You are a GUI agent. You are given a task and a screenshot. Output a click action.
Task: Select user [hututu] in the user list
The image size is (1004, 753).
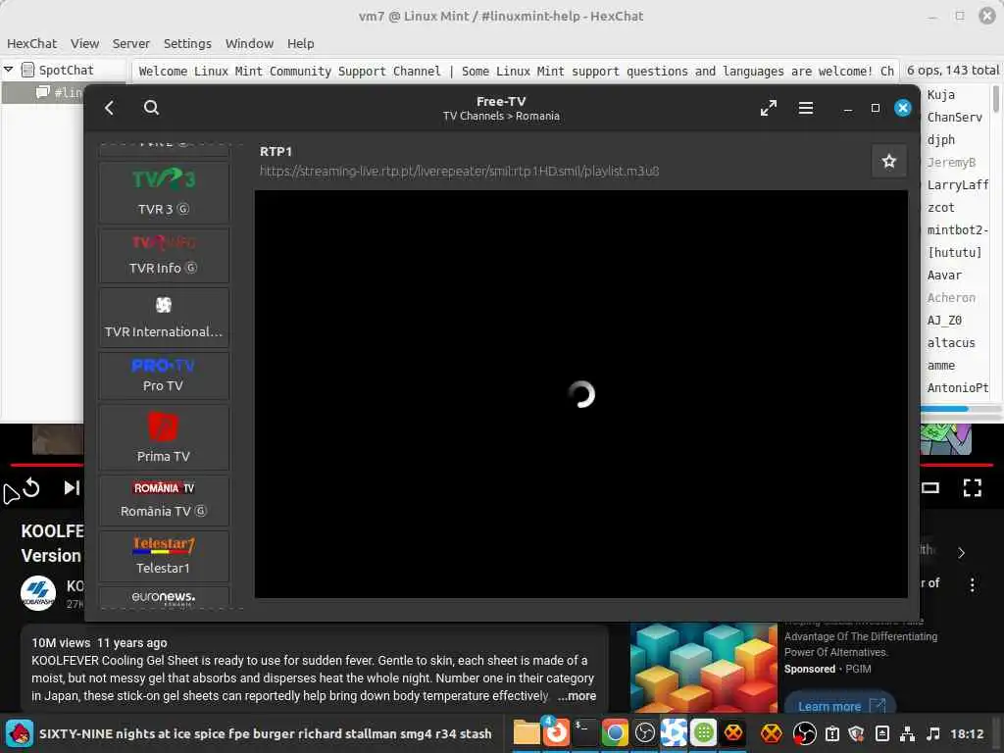954,252
